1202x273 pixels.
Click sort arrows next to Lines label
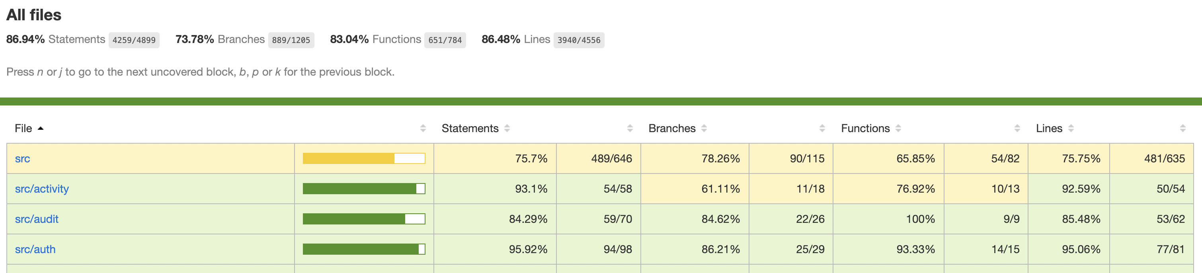1071,128
